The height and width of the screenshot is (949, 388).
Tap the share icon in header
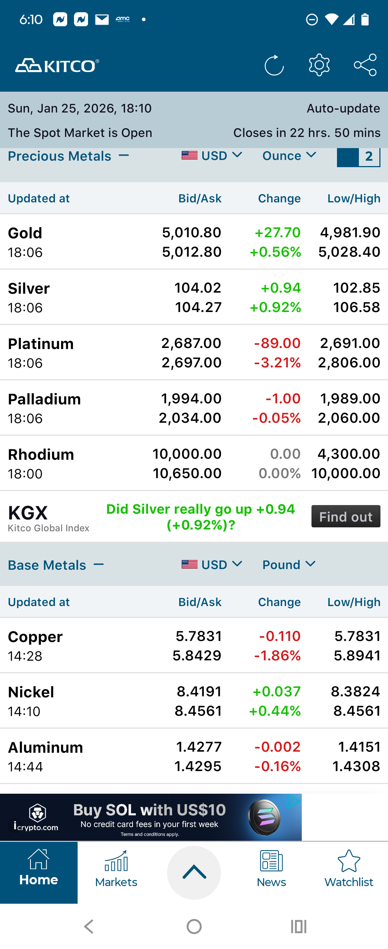[x=365, y=65]
